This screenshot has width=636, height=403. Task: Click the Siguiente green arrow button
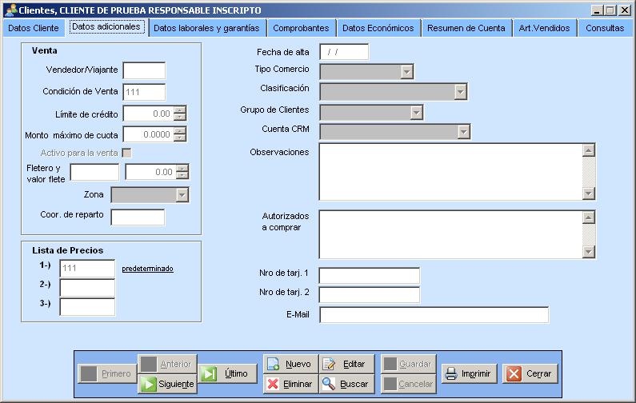167,384
